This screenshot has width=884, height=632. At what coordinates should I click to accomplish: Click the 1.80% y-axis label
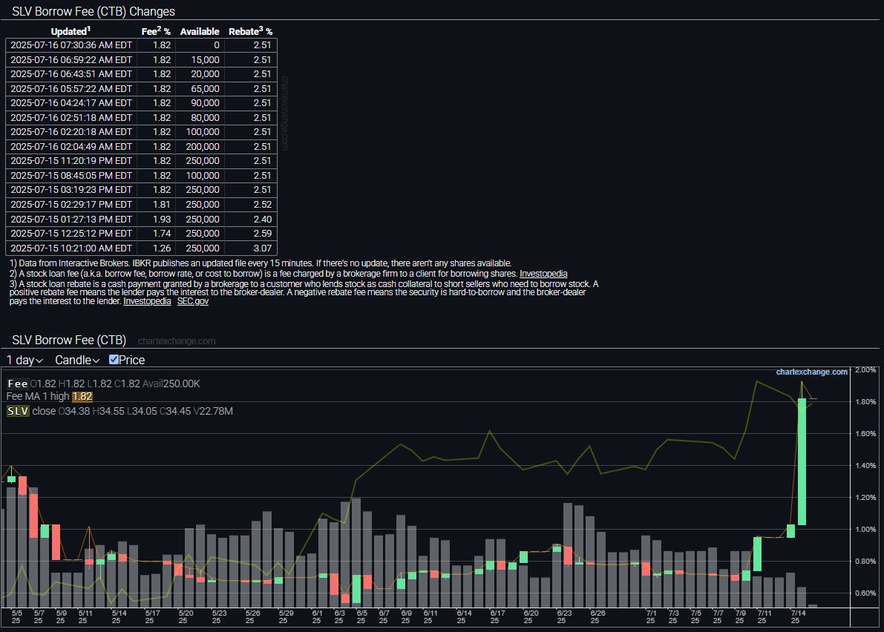[x=865, y=401]
